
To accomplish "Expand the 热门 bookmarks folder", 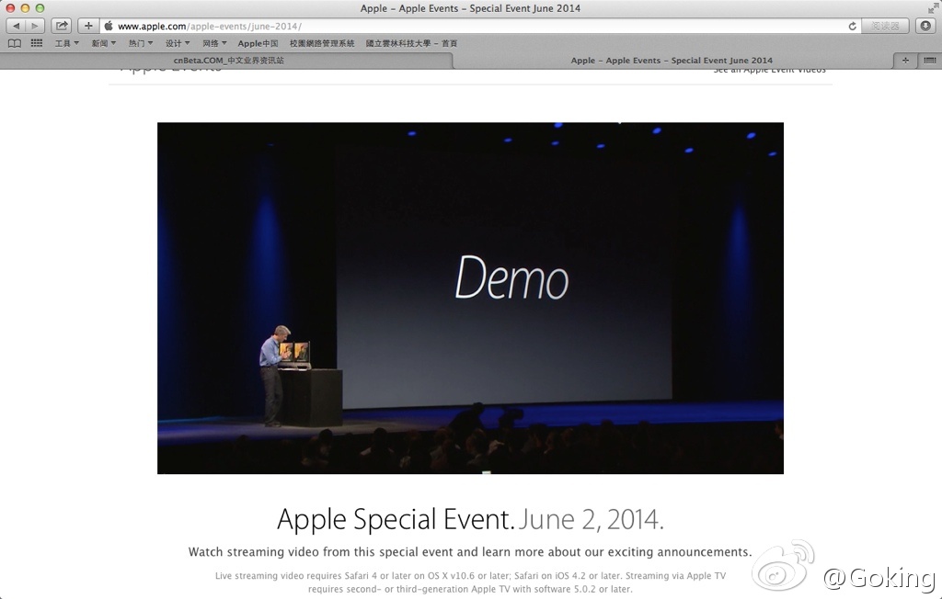I will [141, 43].
